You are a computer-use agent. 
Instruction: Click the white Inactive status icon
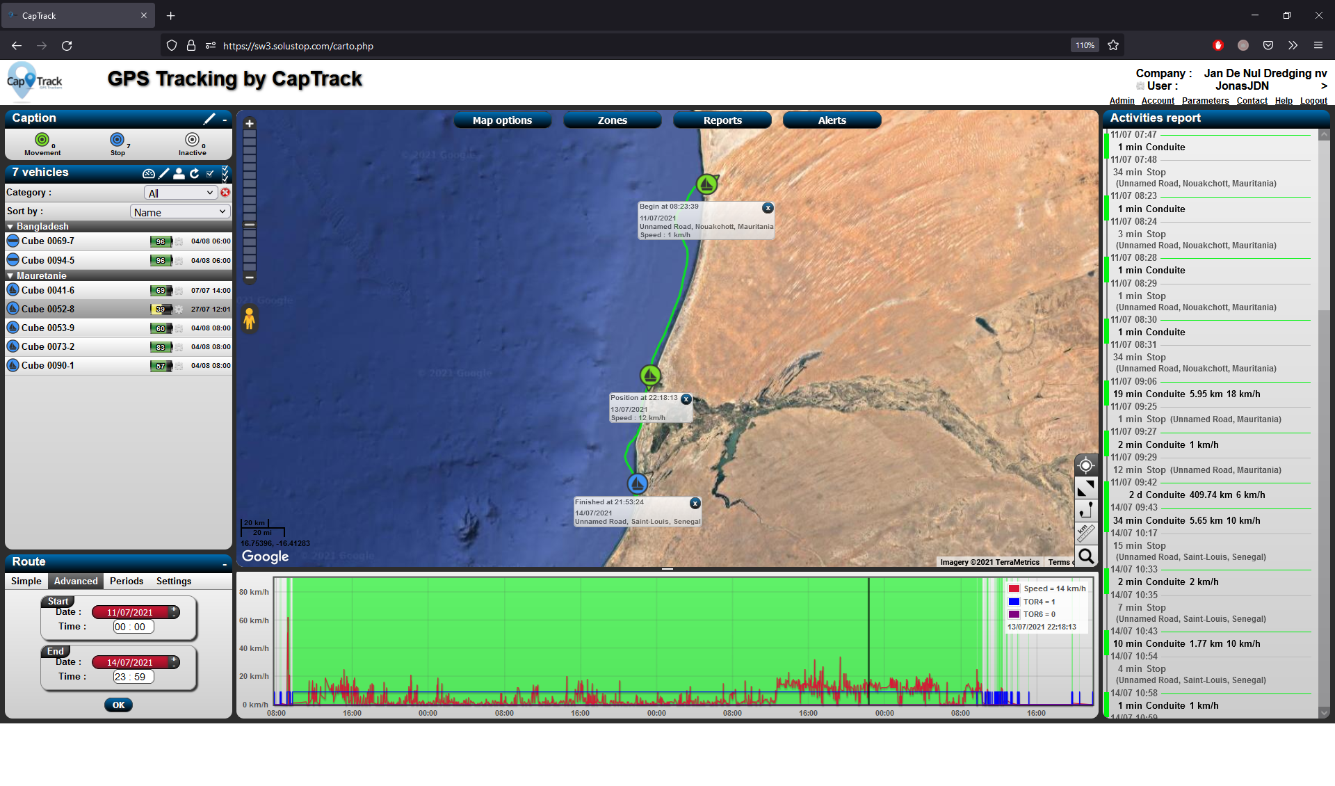click(193, 140)
